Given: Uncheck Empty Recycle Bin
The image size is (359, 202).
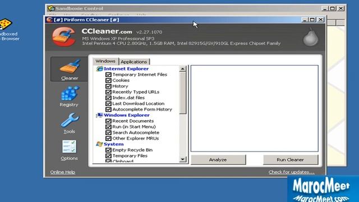Looking at the screenshot, I should coord(108,150).
